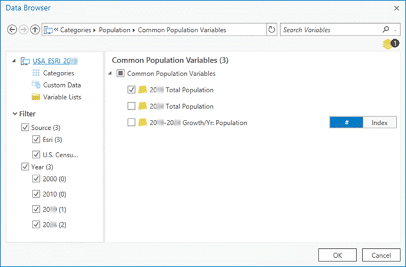Check the Growth/Yr: Population variable

(x=131, y=122)
